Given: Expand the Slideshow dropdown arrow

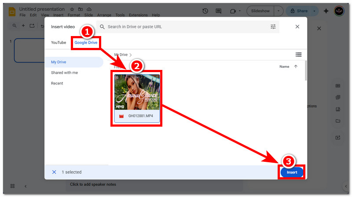Looking at the screenshot, I should point(278,11).
